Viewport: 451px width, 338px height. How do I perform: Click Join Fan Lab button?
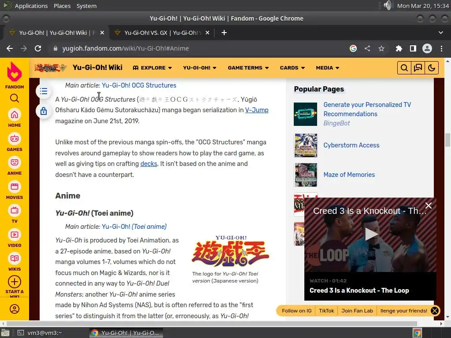click(x=357, y=311)
